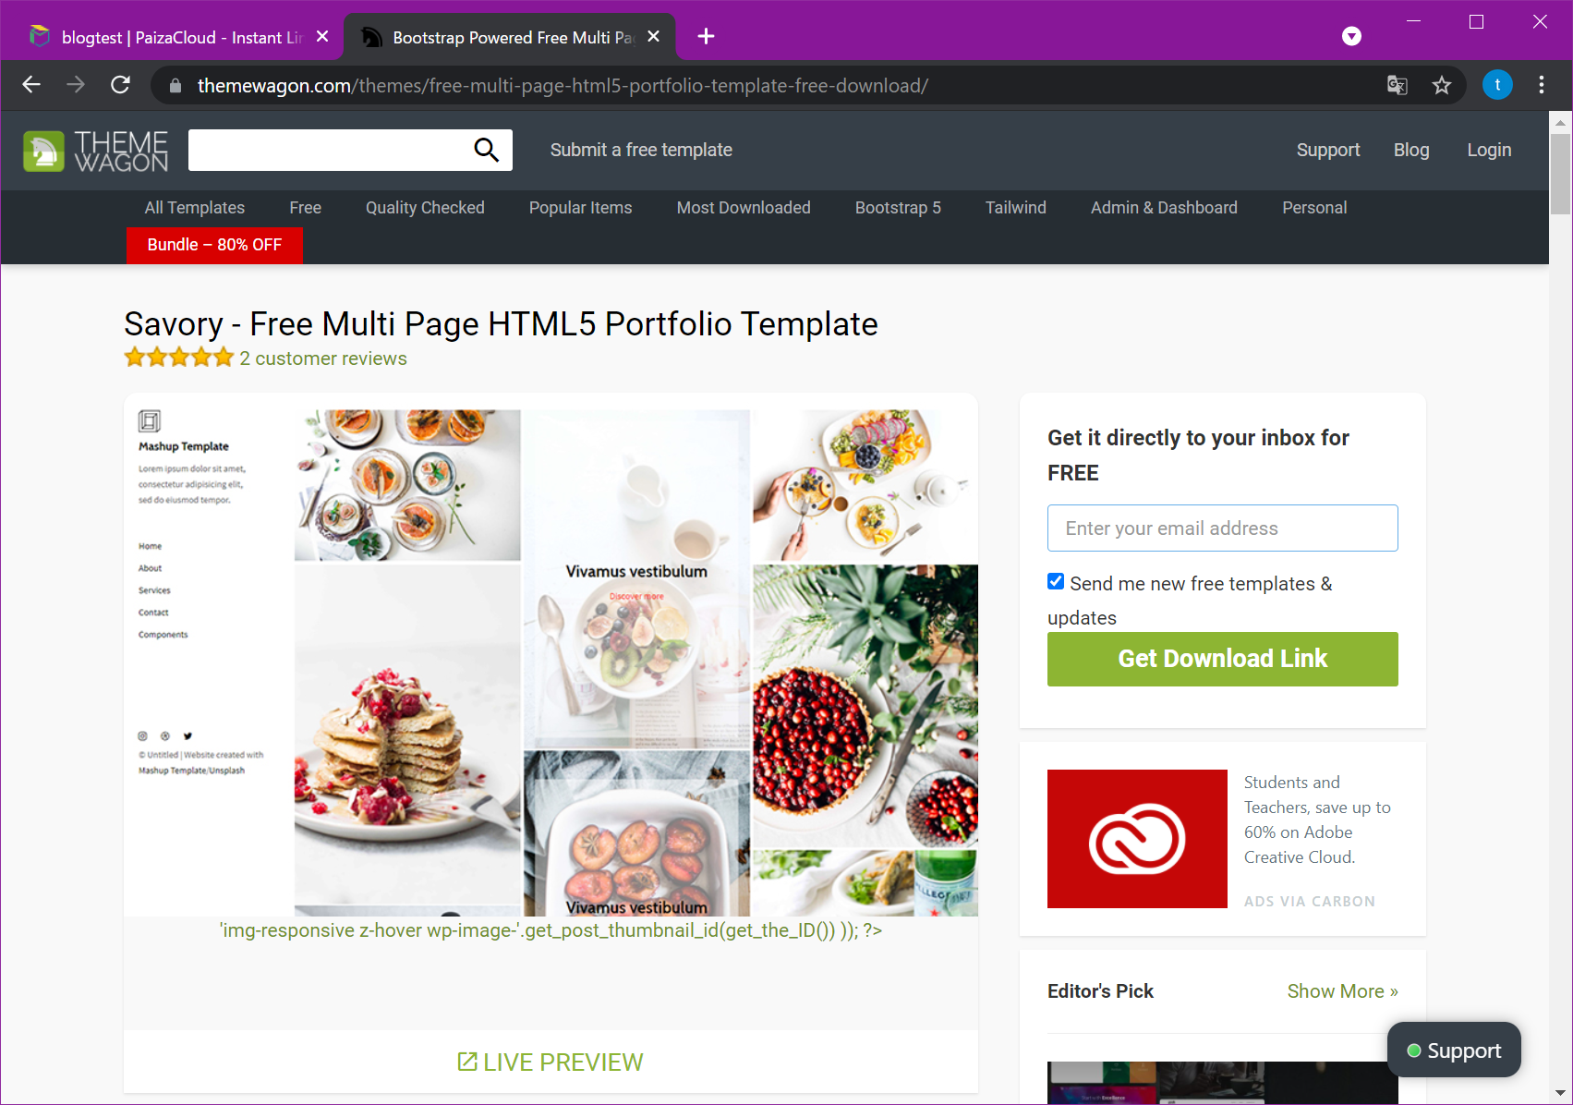Click the search magnifier icon

[x=486, y=150]
